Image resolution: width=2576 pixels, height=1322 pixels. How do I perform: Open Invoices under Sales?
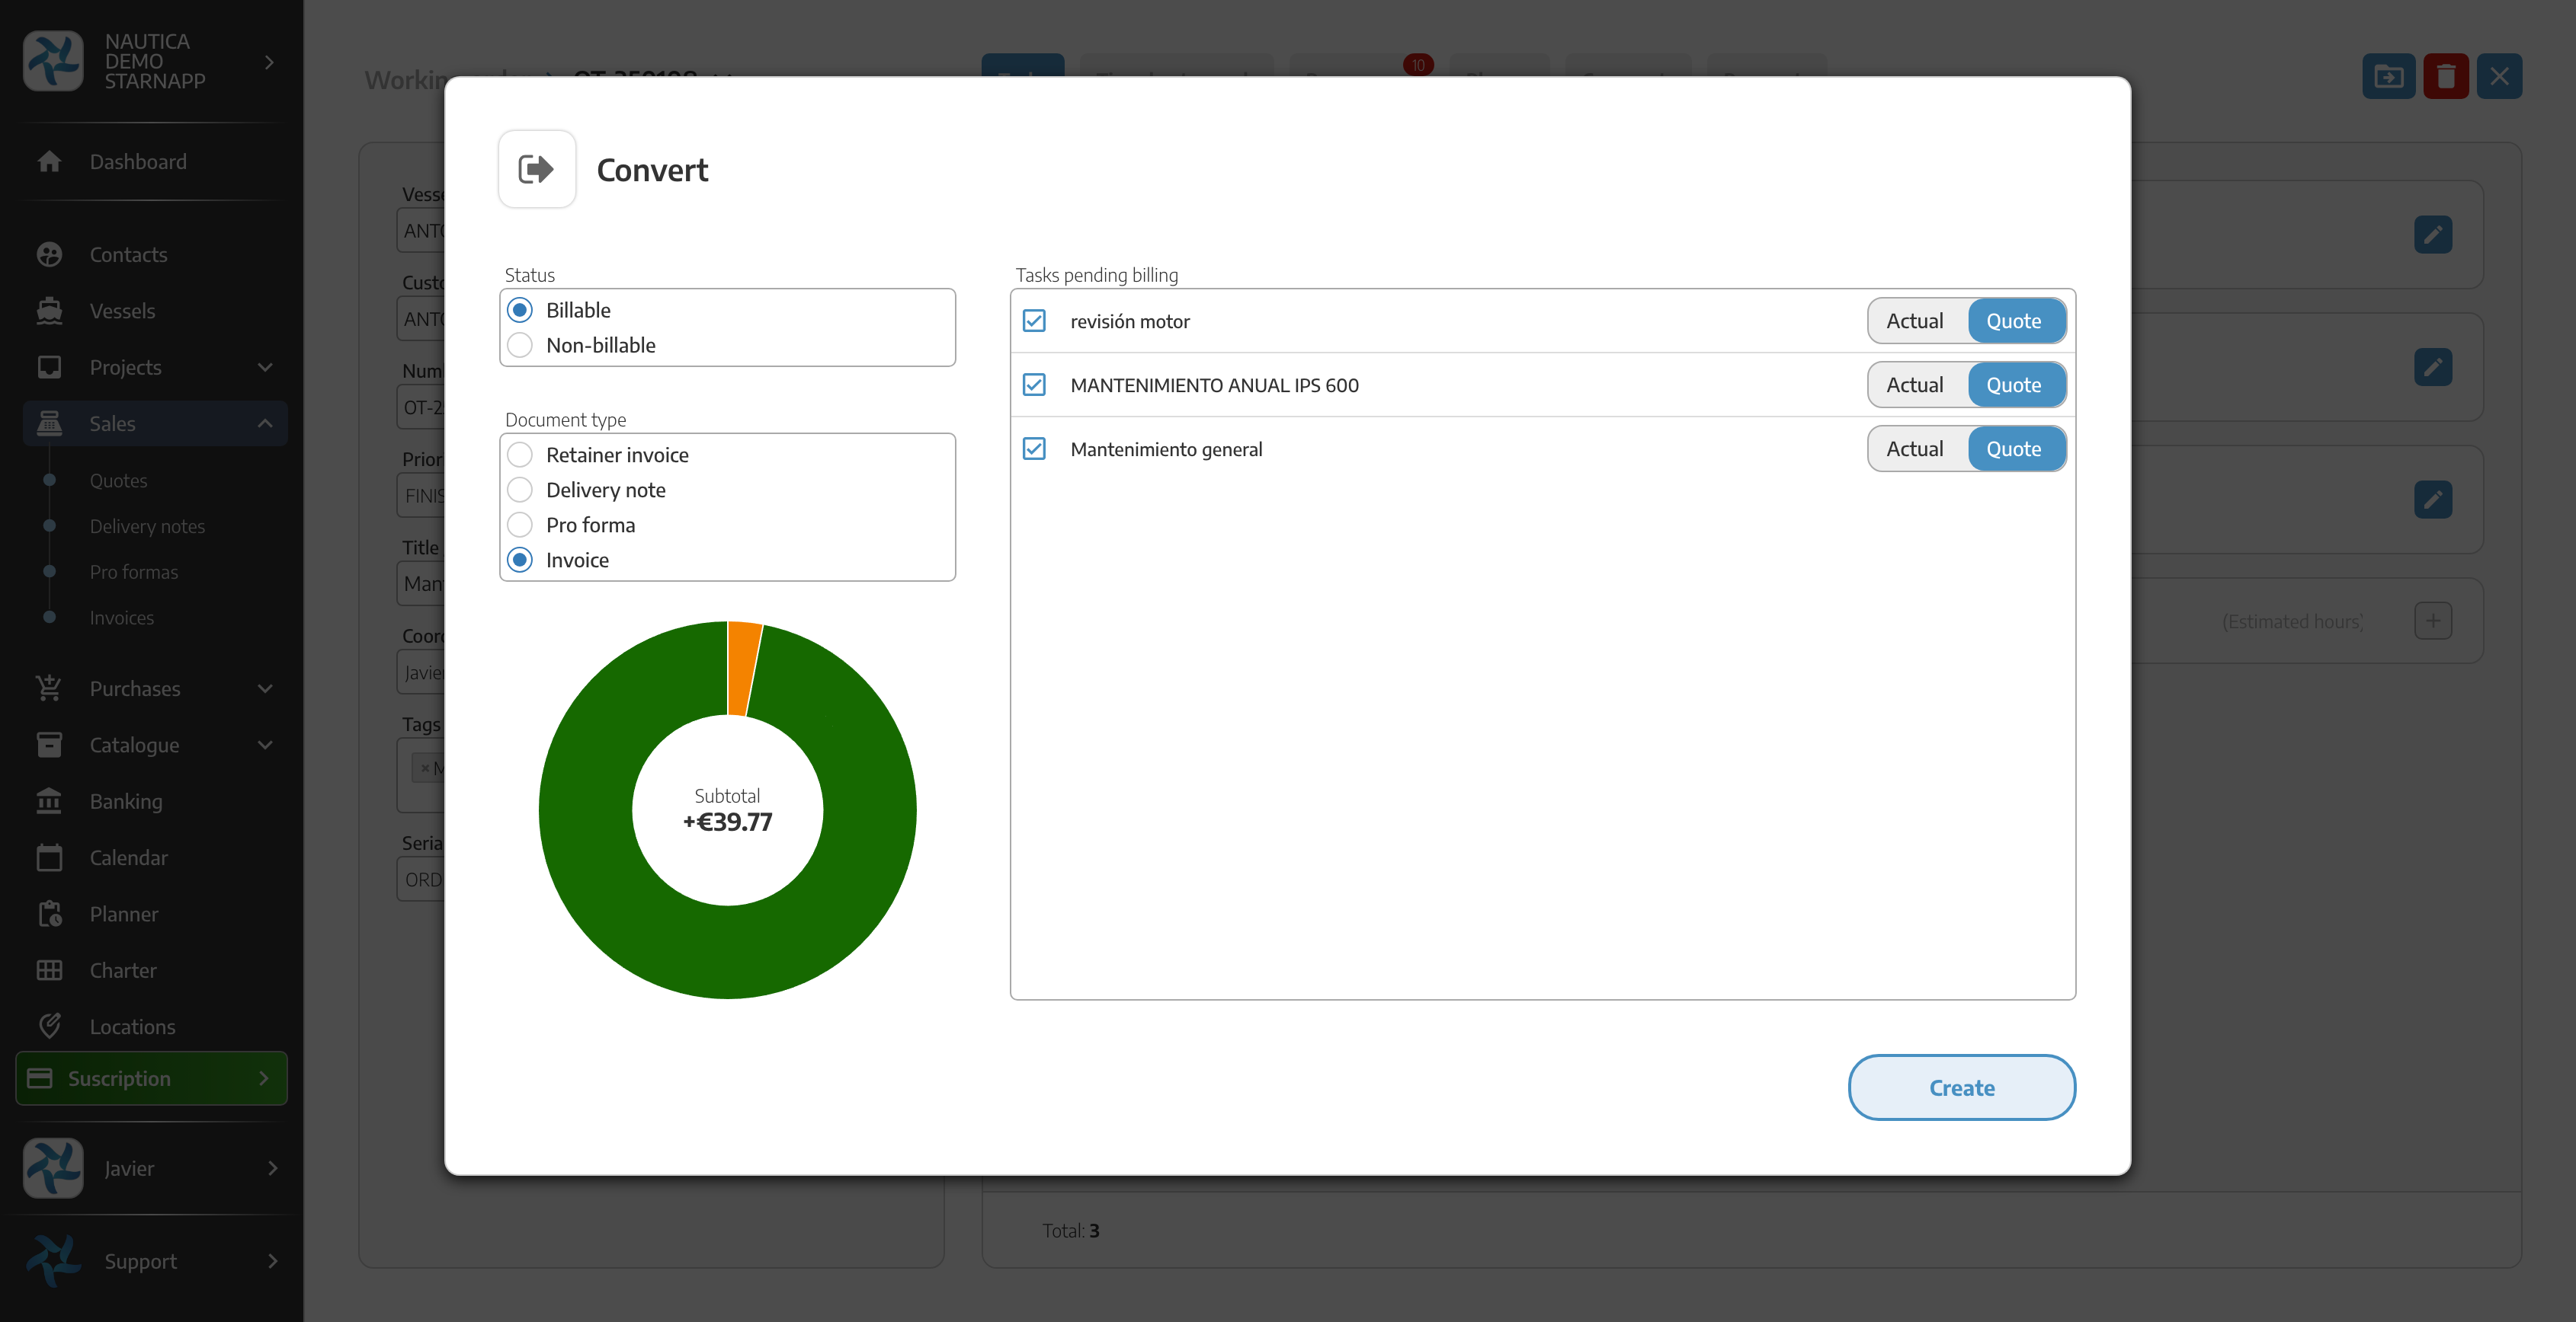point(121,618)
